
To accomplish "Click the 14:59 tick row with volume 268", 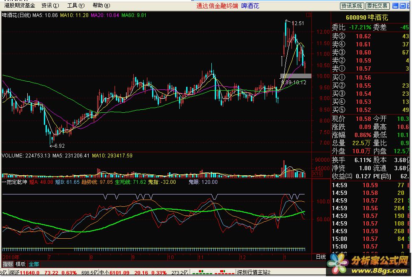I will (371, 231).
